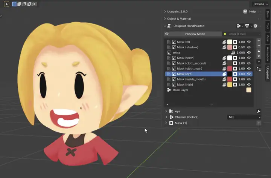This screenshot has height=178, width=271.
Task: Switch to the Ucupaint sidebar tab
Action: tap(268, 72)
